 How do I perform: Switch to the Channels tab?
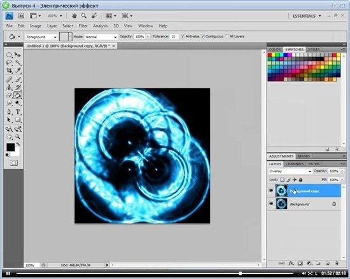295,164
